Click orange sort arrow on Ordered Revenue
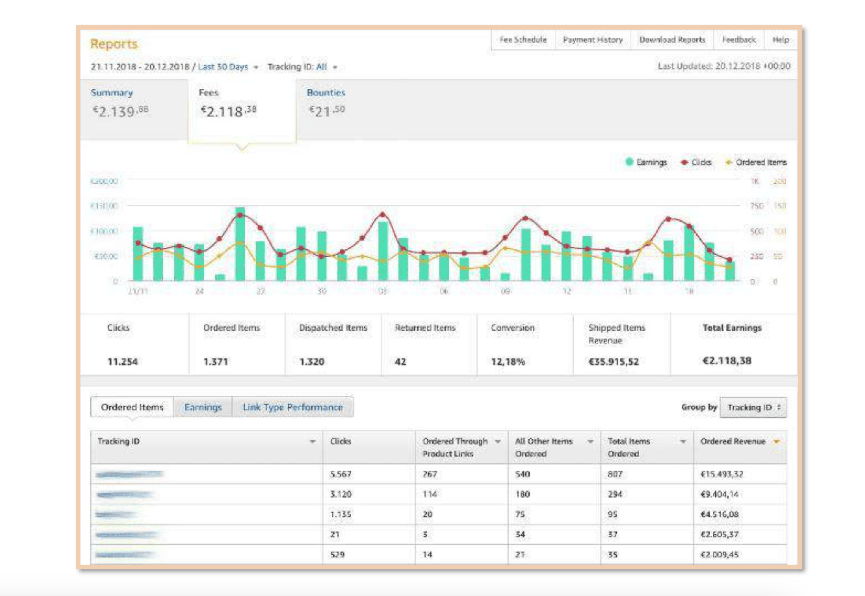 click(776, 442)
